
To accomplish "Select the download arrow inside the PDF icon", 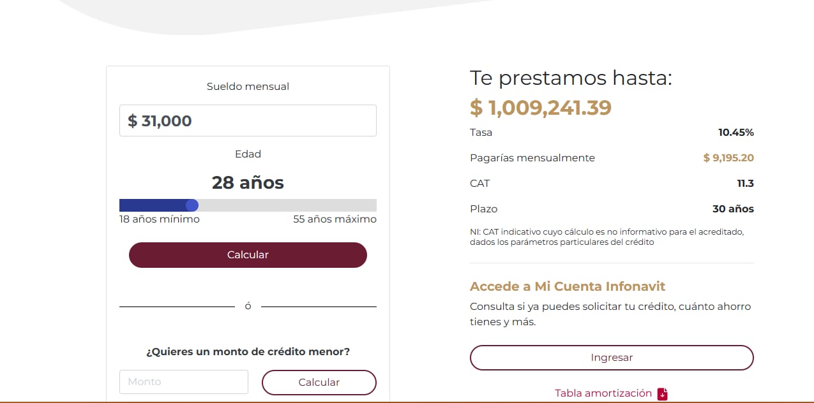I will 662,393.
